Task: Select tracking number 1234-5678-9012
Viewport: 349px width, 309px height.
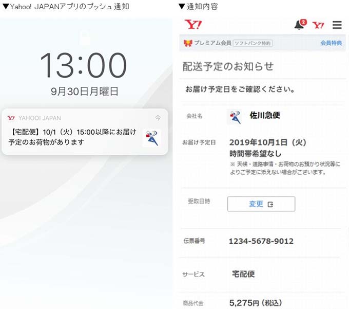Action: point(261,241)
